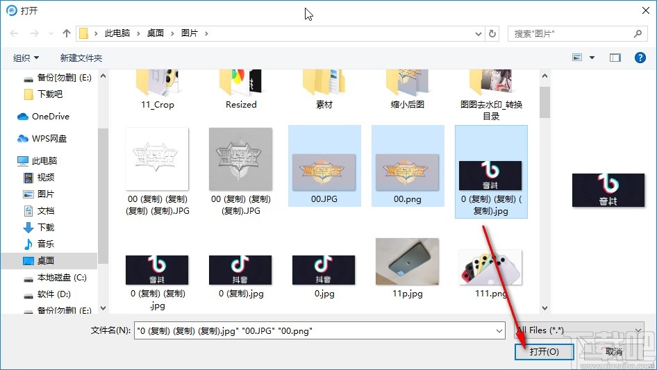The width and height of the screenshot is (657, 370).
Task: Go forward with the right arrow button
Action: pos(35,33)
